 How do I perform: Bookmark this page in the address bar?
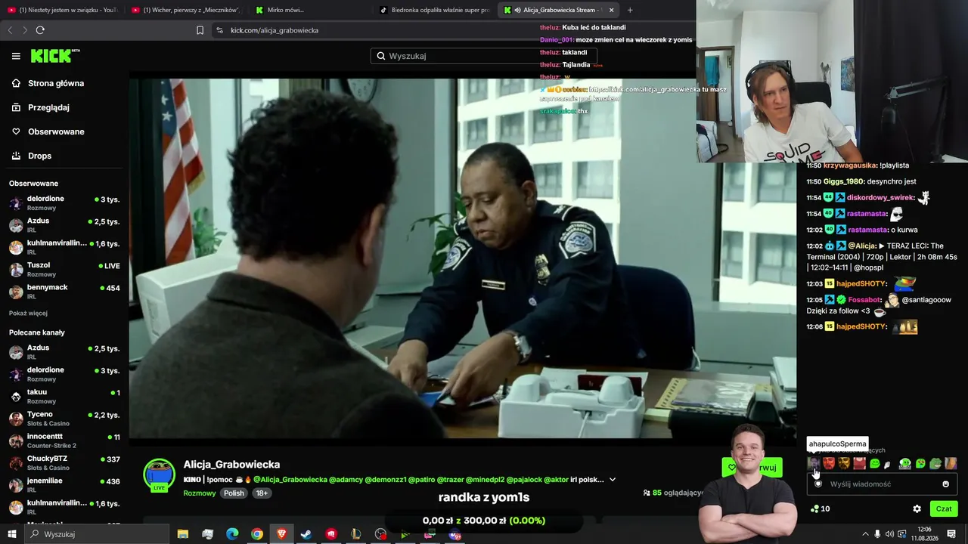pyautogui.click(x=200, y=30)
